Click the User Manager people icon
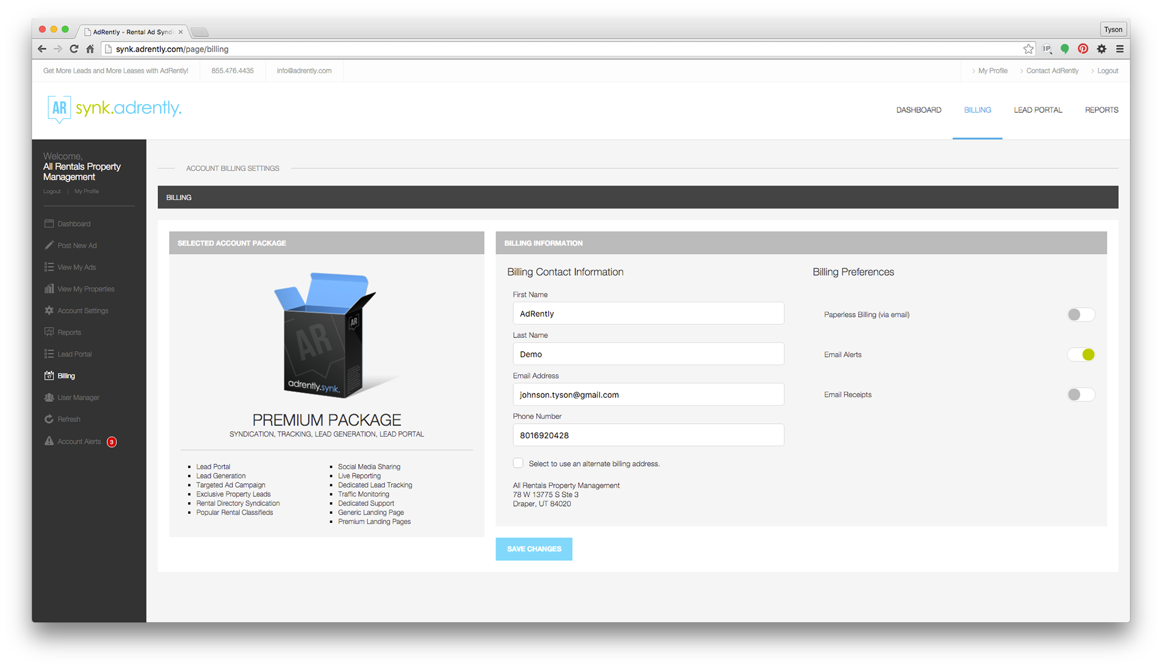The height and width of the screenshot is (668, 1162). point(49,398)
